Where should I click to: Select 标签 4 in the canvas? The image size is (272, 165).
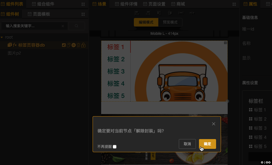pyautogui.click(x=116, y=84)
